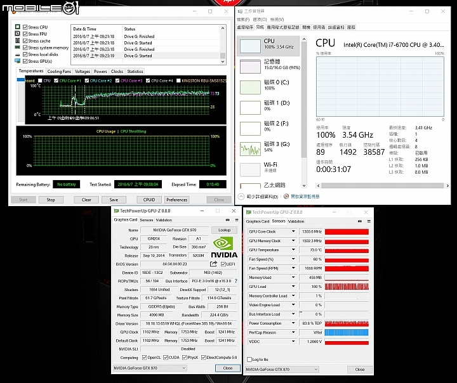Click the Stress system memory icon

(x=18, y=48)
